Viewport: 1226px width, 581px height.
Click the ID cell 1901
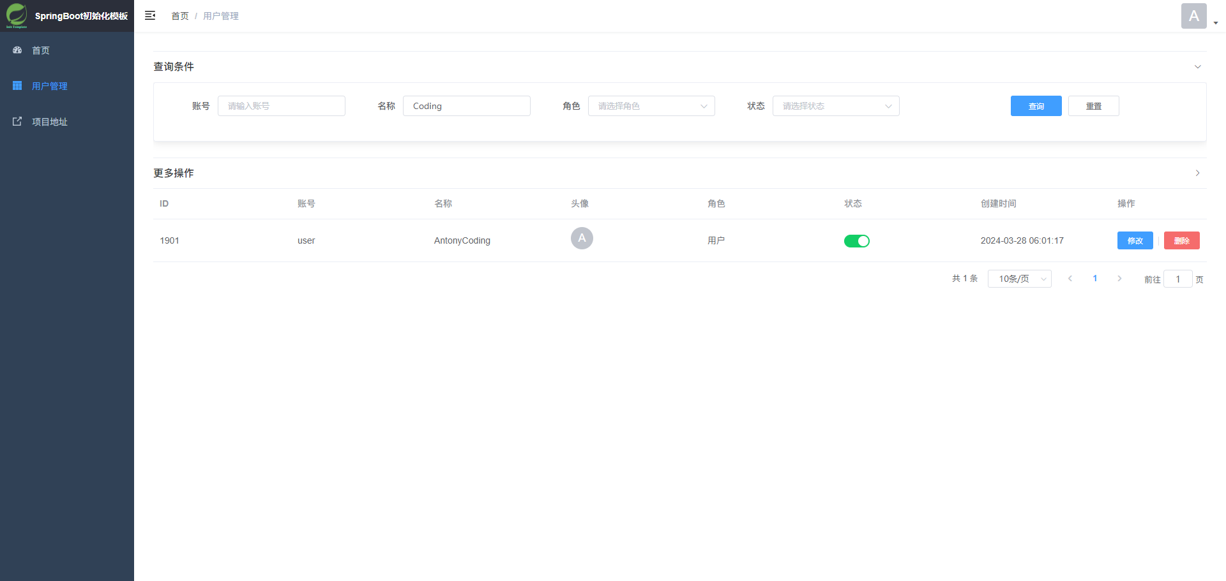tap(170, 240)
